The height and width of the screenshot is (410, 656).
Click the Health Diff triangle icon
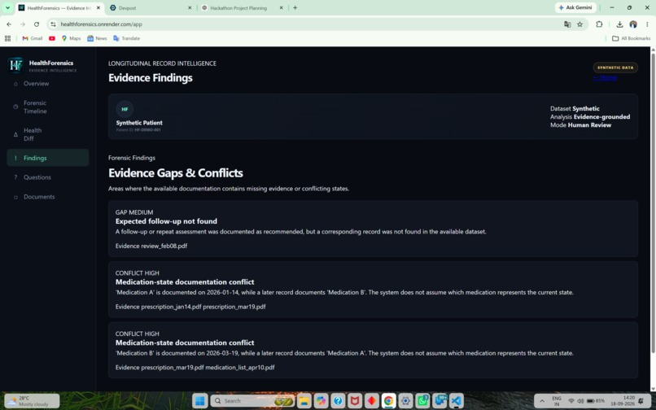(x=16, y=134)
